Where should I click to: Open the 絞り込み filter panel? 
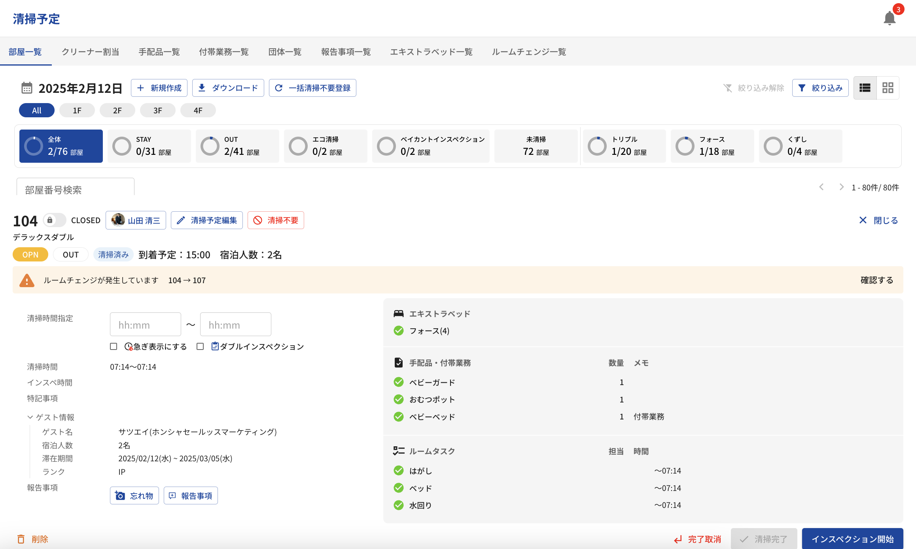820,88
